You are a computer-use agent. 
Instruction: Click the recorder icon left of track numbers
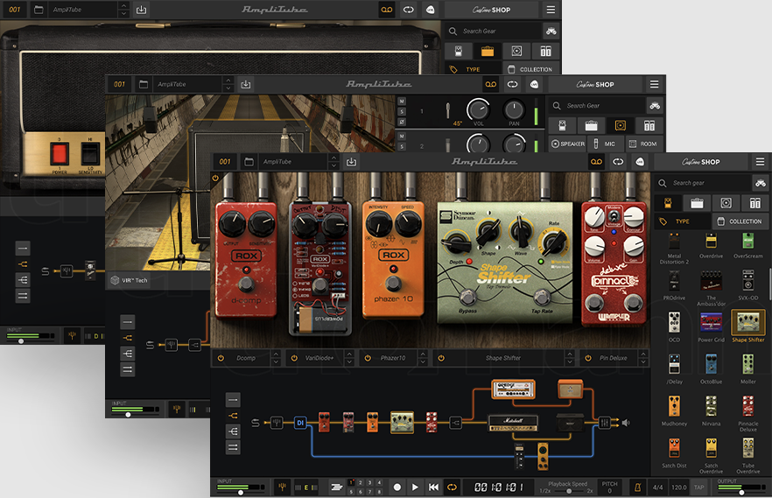336,487
